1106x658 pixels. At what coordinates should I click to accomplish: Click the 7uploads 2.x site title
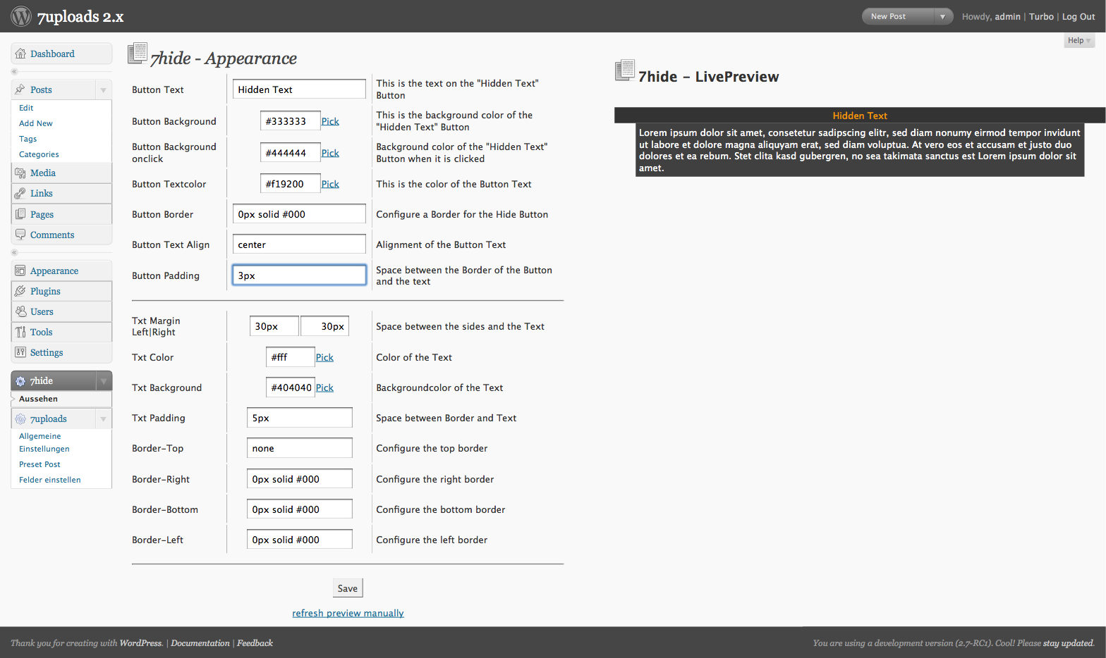click(80, 17)
